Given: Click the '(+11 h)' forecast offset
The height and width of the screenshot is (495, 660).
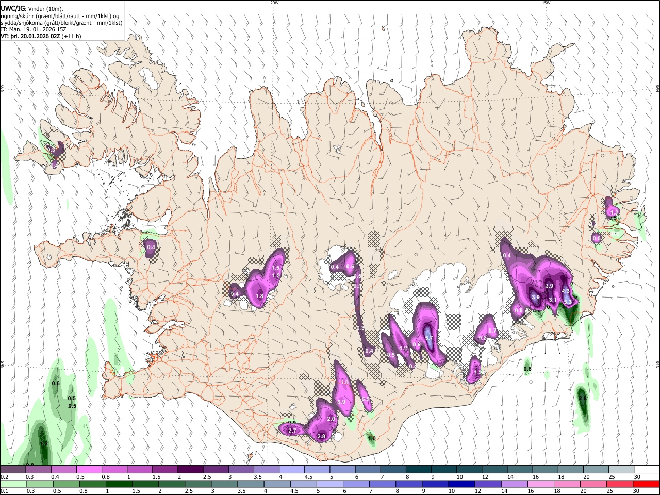Looking at the screenshot, I should 71,37.
